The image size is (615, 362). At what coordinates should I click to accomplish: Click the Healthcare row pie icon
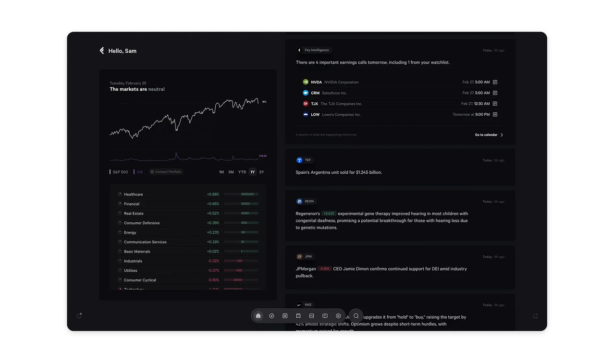(x=120, y=194)
